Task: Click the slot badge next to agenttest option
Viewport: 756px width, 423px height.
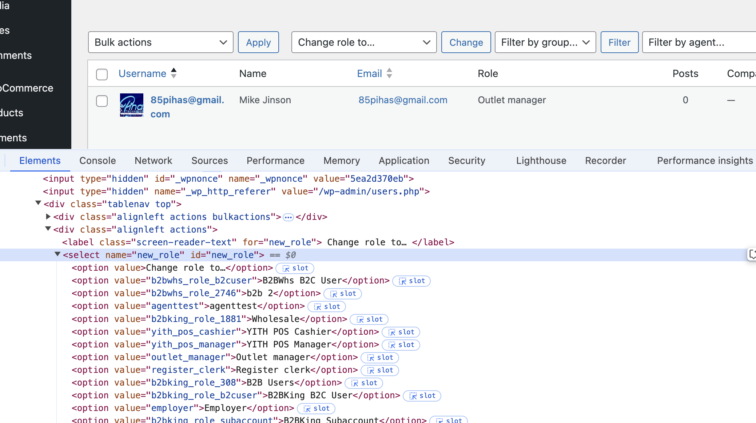Action: [x=327, y=307]
